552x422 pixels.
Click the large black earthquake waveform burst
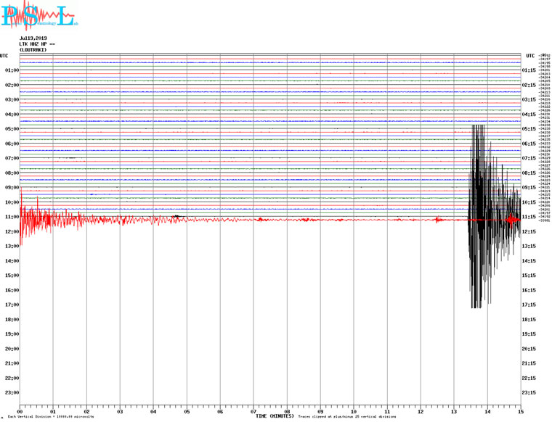pyautogui.click(x=479, y=218)
